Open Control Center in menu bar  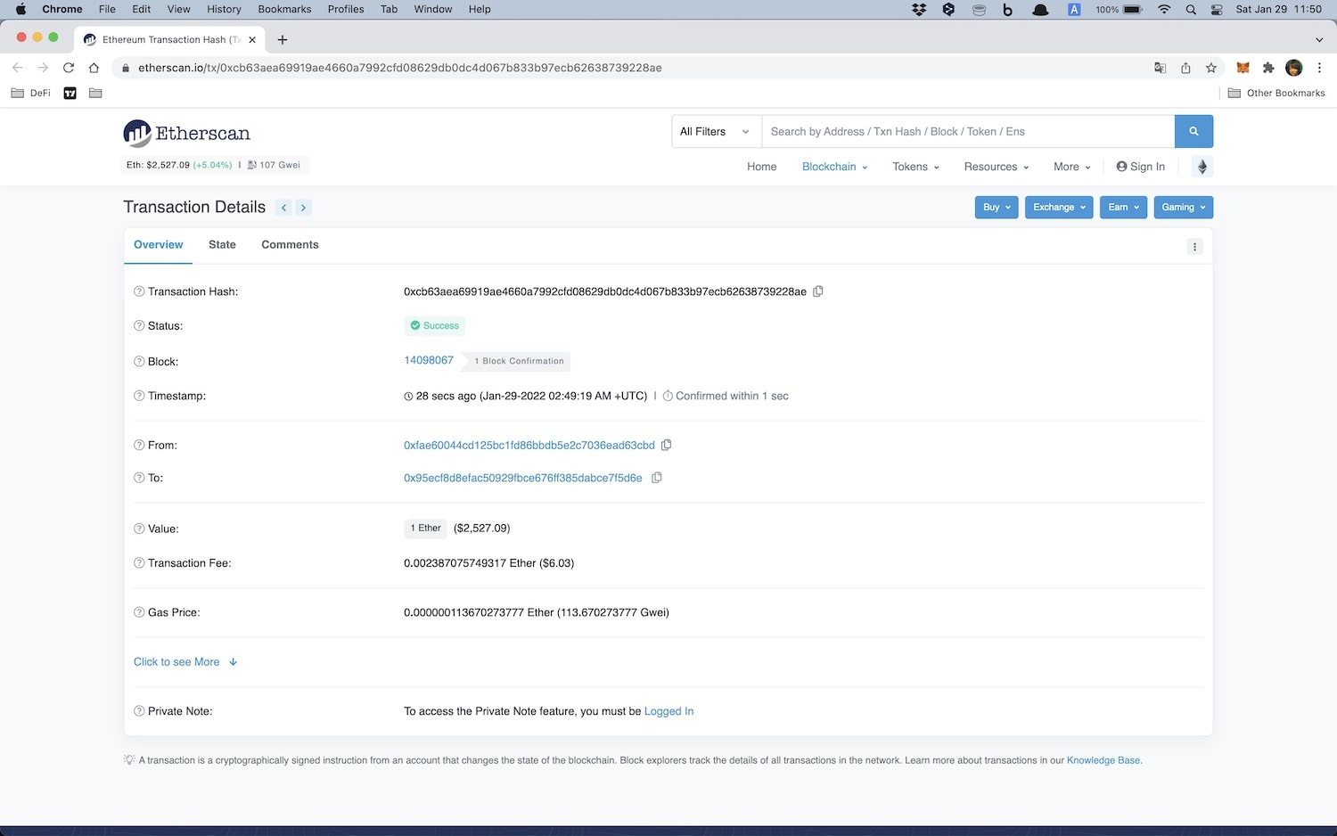click(x=1217, y=9)
